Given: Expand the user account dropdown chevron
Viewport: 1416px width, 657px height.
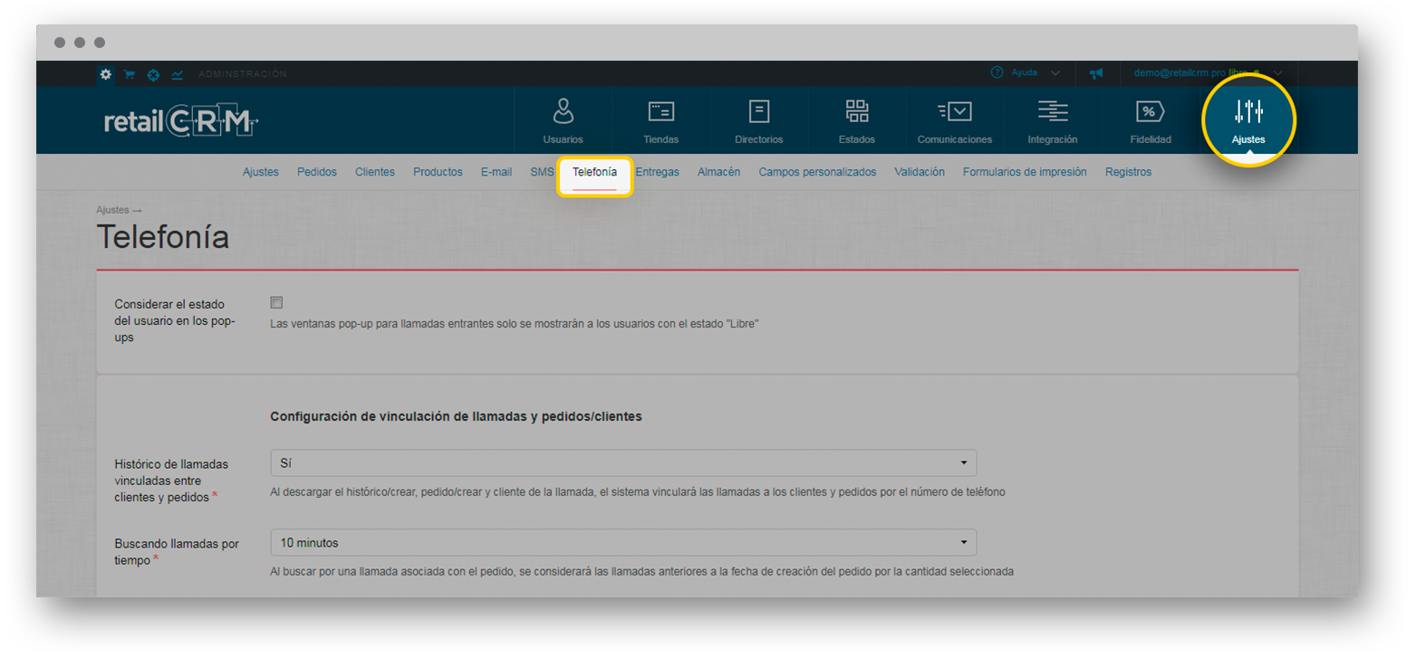Looking at the screenshot, I should coord(1277,73).
